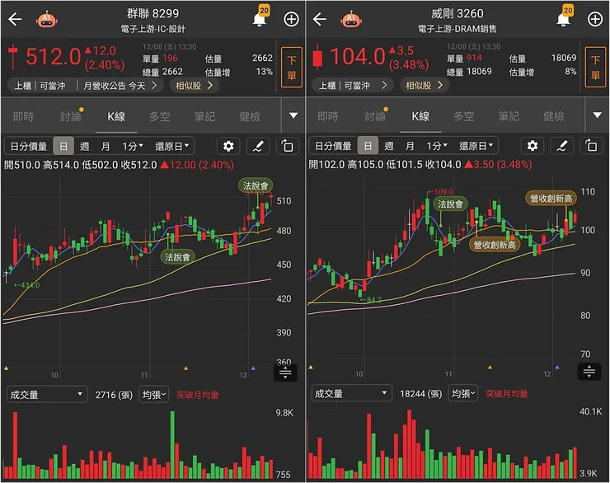Switch to 即時 tab in 群聯 panel
Viewport: 610px width, 483px height.
click(x=23, y=116)
